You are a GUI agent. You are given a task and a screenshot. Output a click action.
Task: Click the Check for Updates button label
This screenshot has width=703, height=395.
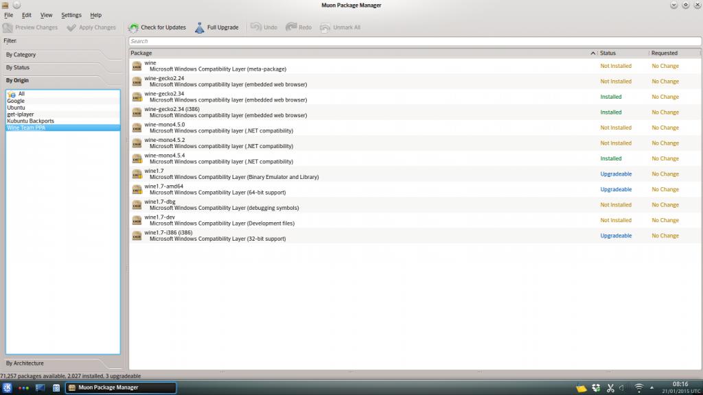coord(163,27)
